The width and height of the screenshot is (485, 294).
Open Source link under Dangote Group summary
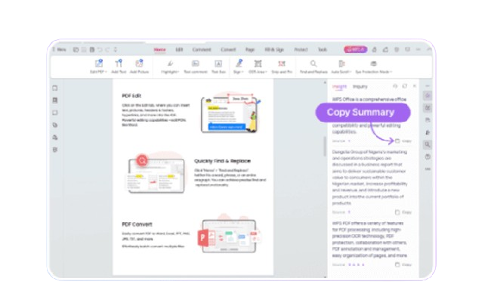(x=341, y=212)
